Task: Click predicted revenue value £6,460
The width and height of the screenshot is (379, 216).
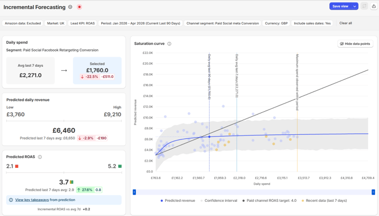Action: [64, 130]
